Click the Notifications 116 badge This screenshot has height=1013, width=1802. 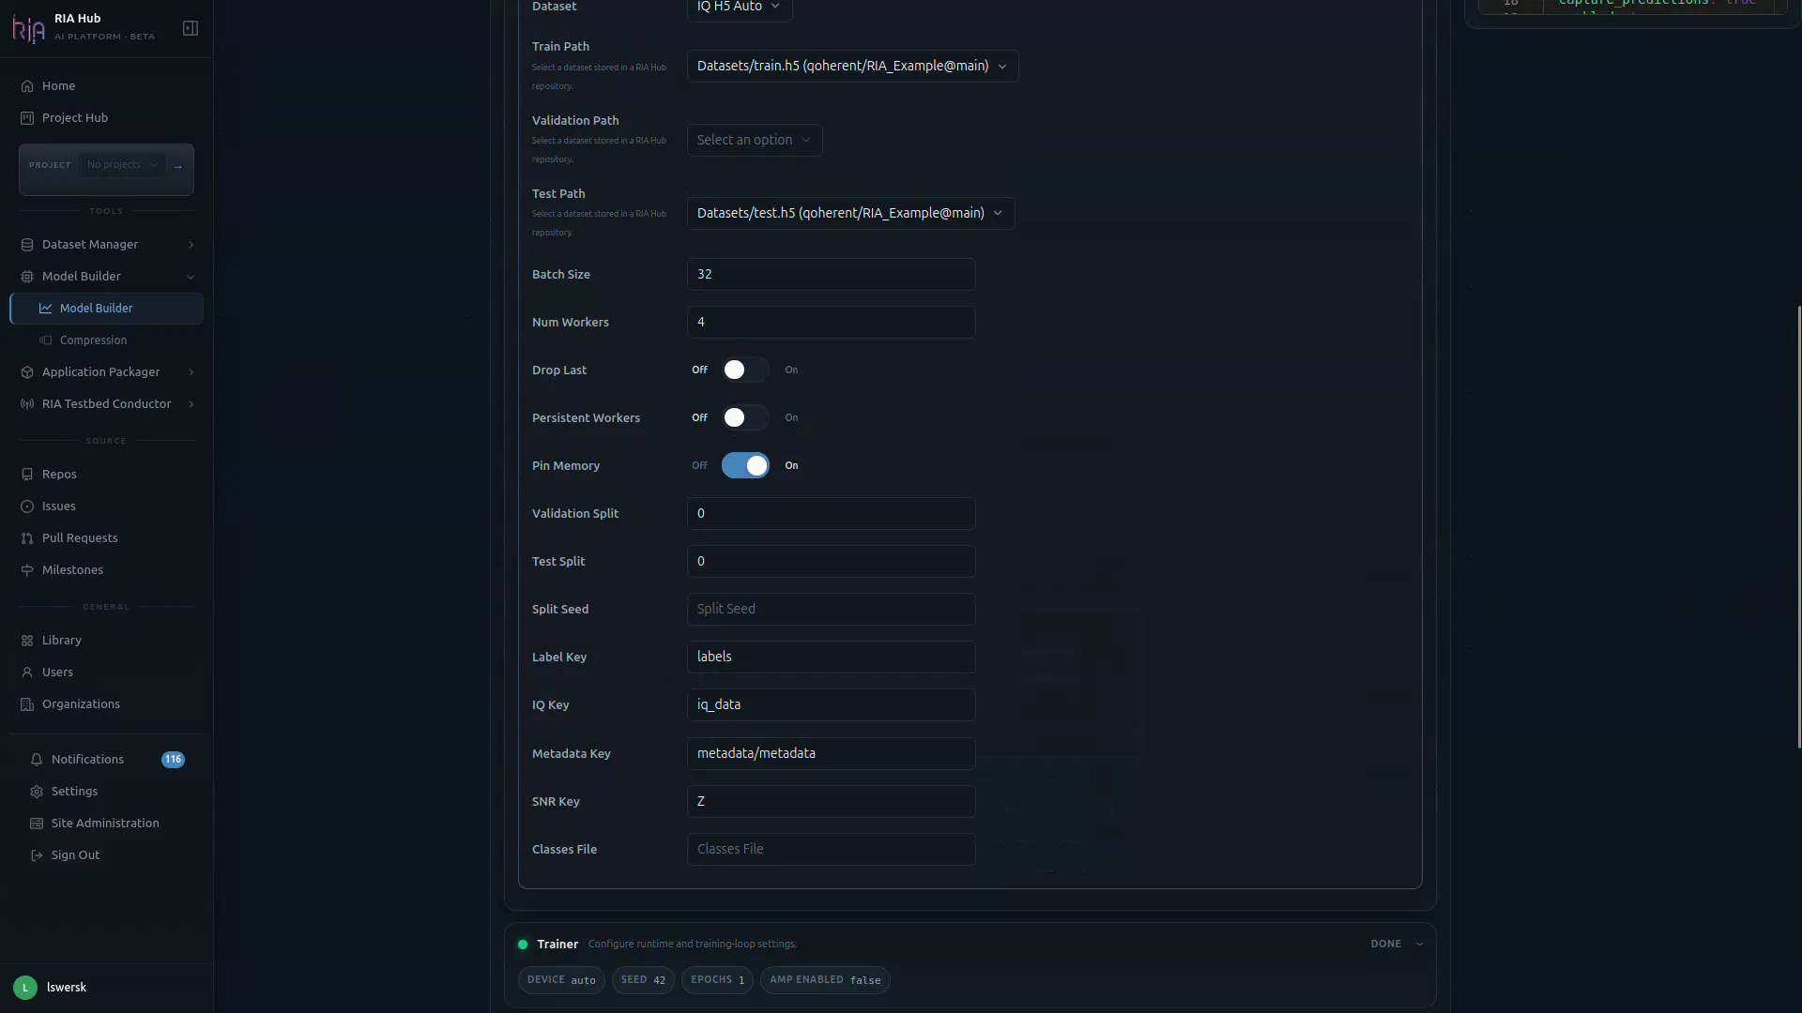173,760
